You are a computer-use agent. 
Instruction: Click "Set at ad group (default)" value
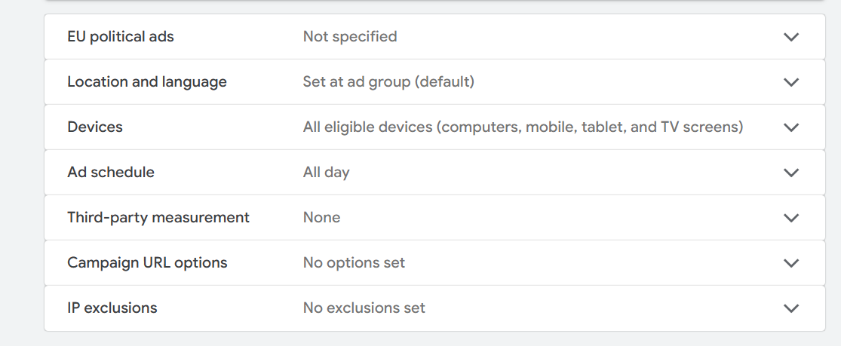[x=388, y=81]
